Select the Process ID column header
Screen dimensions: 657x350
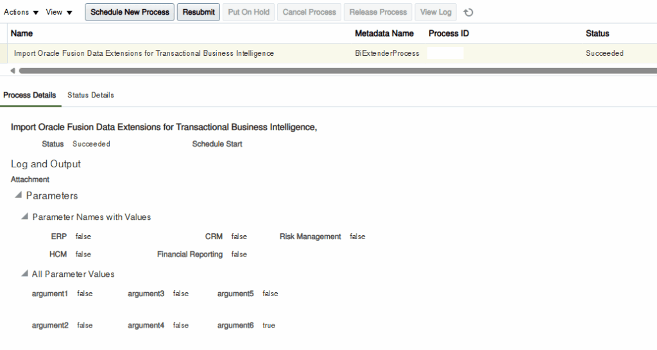click(448, 33)
